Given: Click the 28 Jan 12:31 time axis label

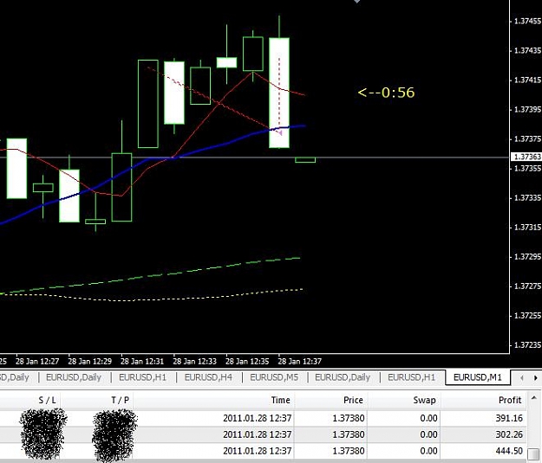Looking at the screenshot, I should point(142,361).
